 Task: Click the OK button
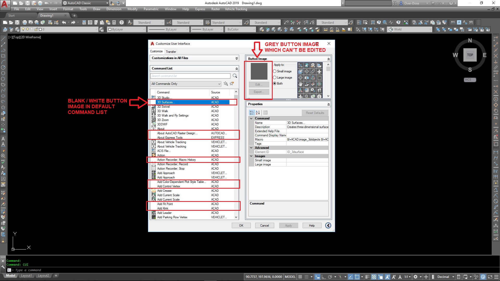[241, 226]
